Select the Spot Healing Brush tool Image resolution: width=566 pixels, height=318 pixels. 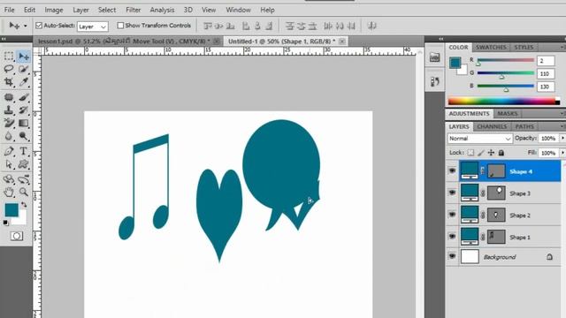(9, 97)
